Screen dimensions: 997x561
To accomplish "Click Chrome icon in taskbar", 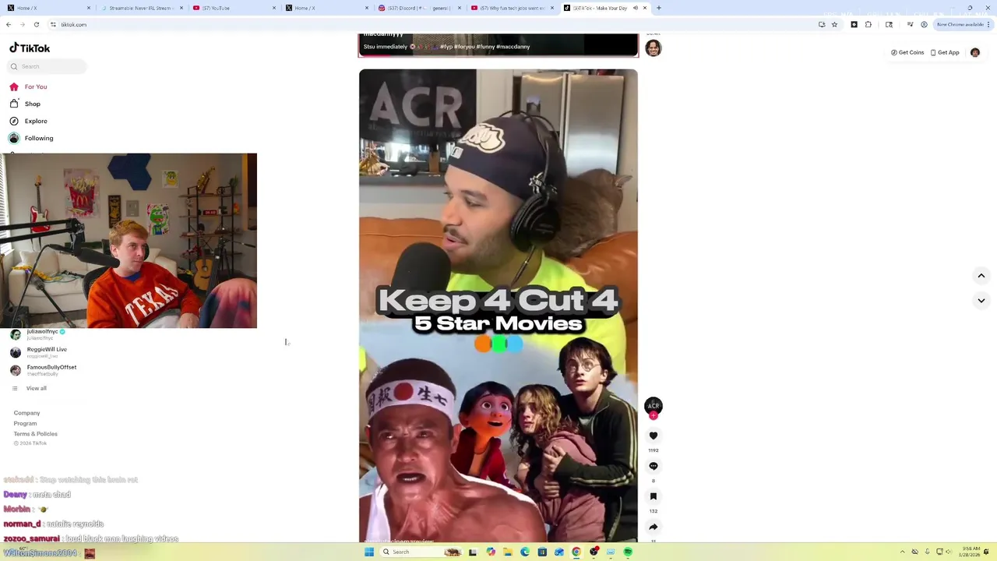I will pyautogui.click(x=576, y=552).
